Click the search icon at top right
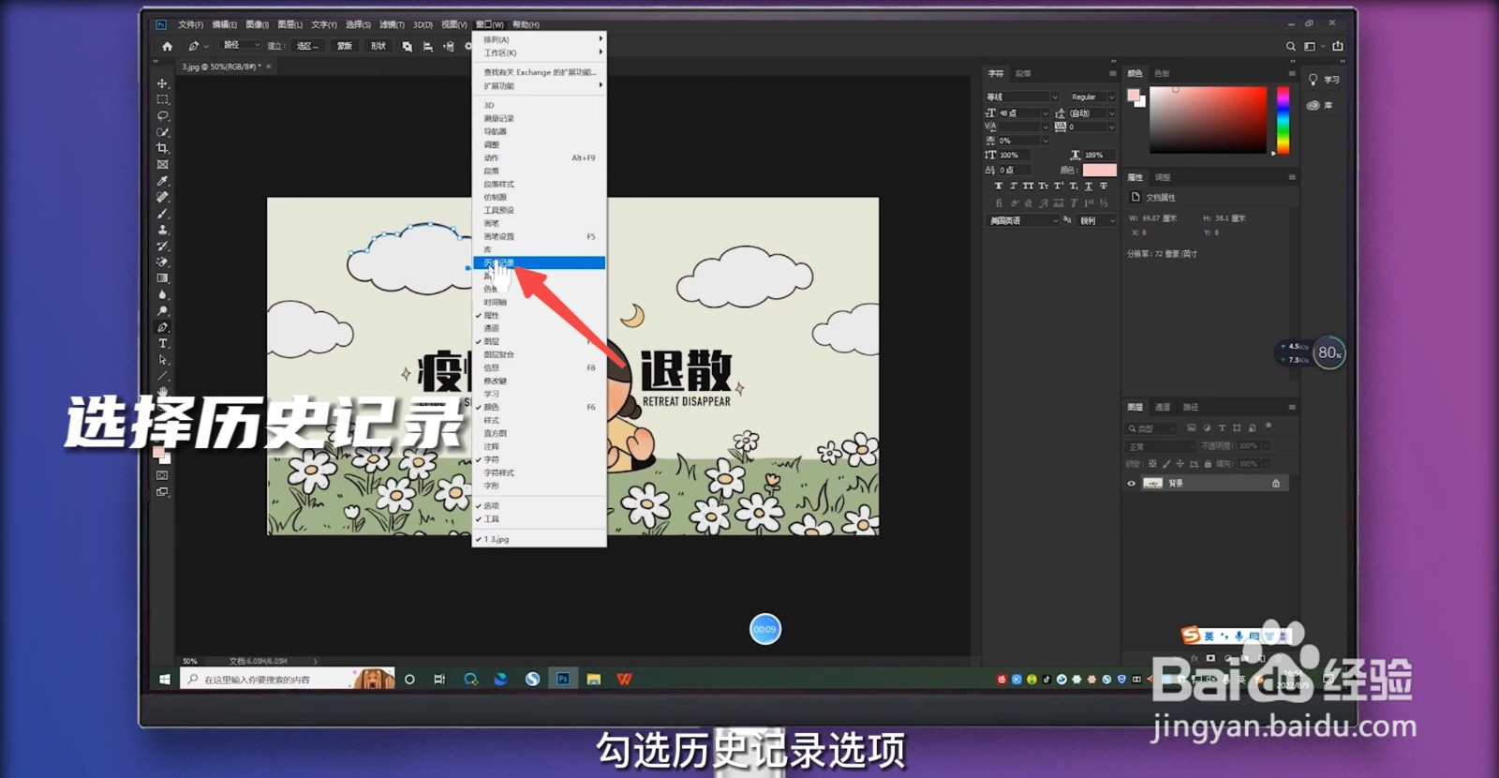The image size is (1499, 778). point(1290,46)
